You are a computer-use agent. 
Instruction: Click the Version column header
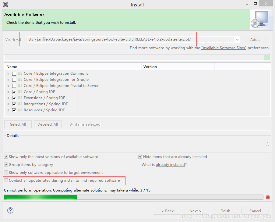178,67
